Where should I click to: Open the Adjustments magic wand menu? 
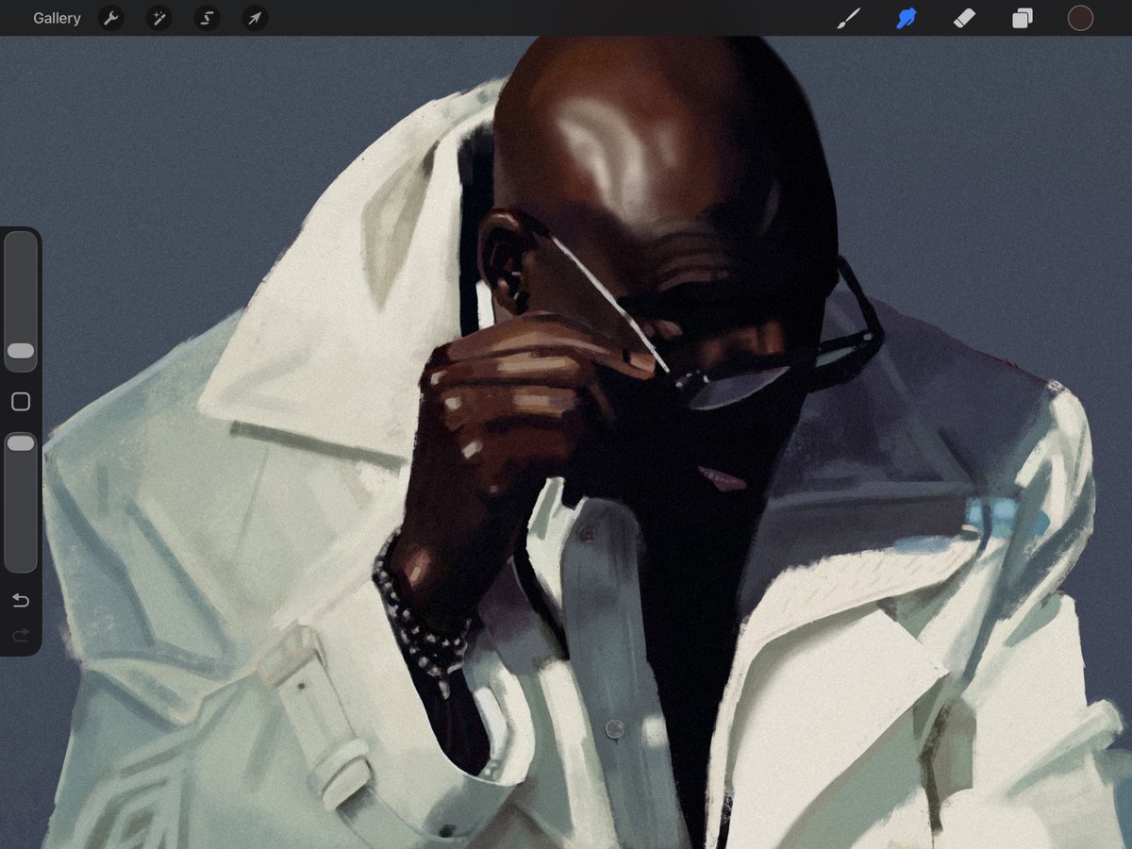pos(159,18)
